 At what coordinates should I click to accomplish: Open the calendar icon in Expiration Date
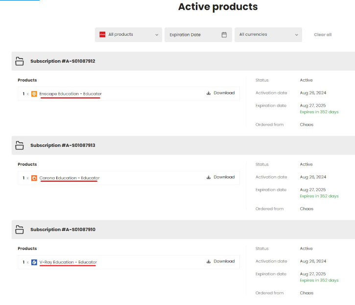coord(224,35)
